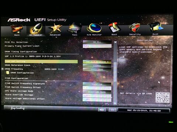Select Vcore Override Voltage label
Image resolution: width=177 pixels, height=132 pixels.
19,95
